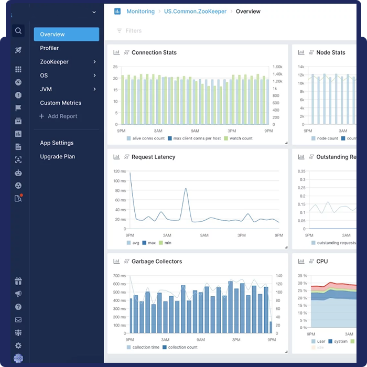The image size is (367, 367).
Task: Select the Profiler menu item
Action: click(x=49, y=48)
